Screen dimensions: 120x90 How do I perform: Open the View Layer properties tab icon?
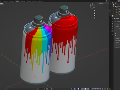pyautogui.click(x=112, y=26)
